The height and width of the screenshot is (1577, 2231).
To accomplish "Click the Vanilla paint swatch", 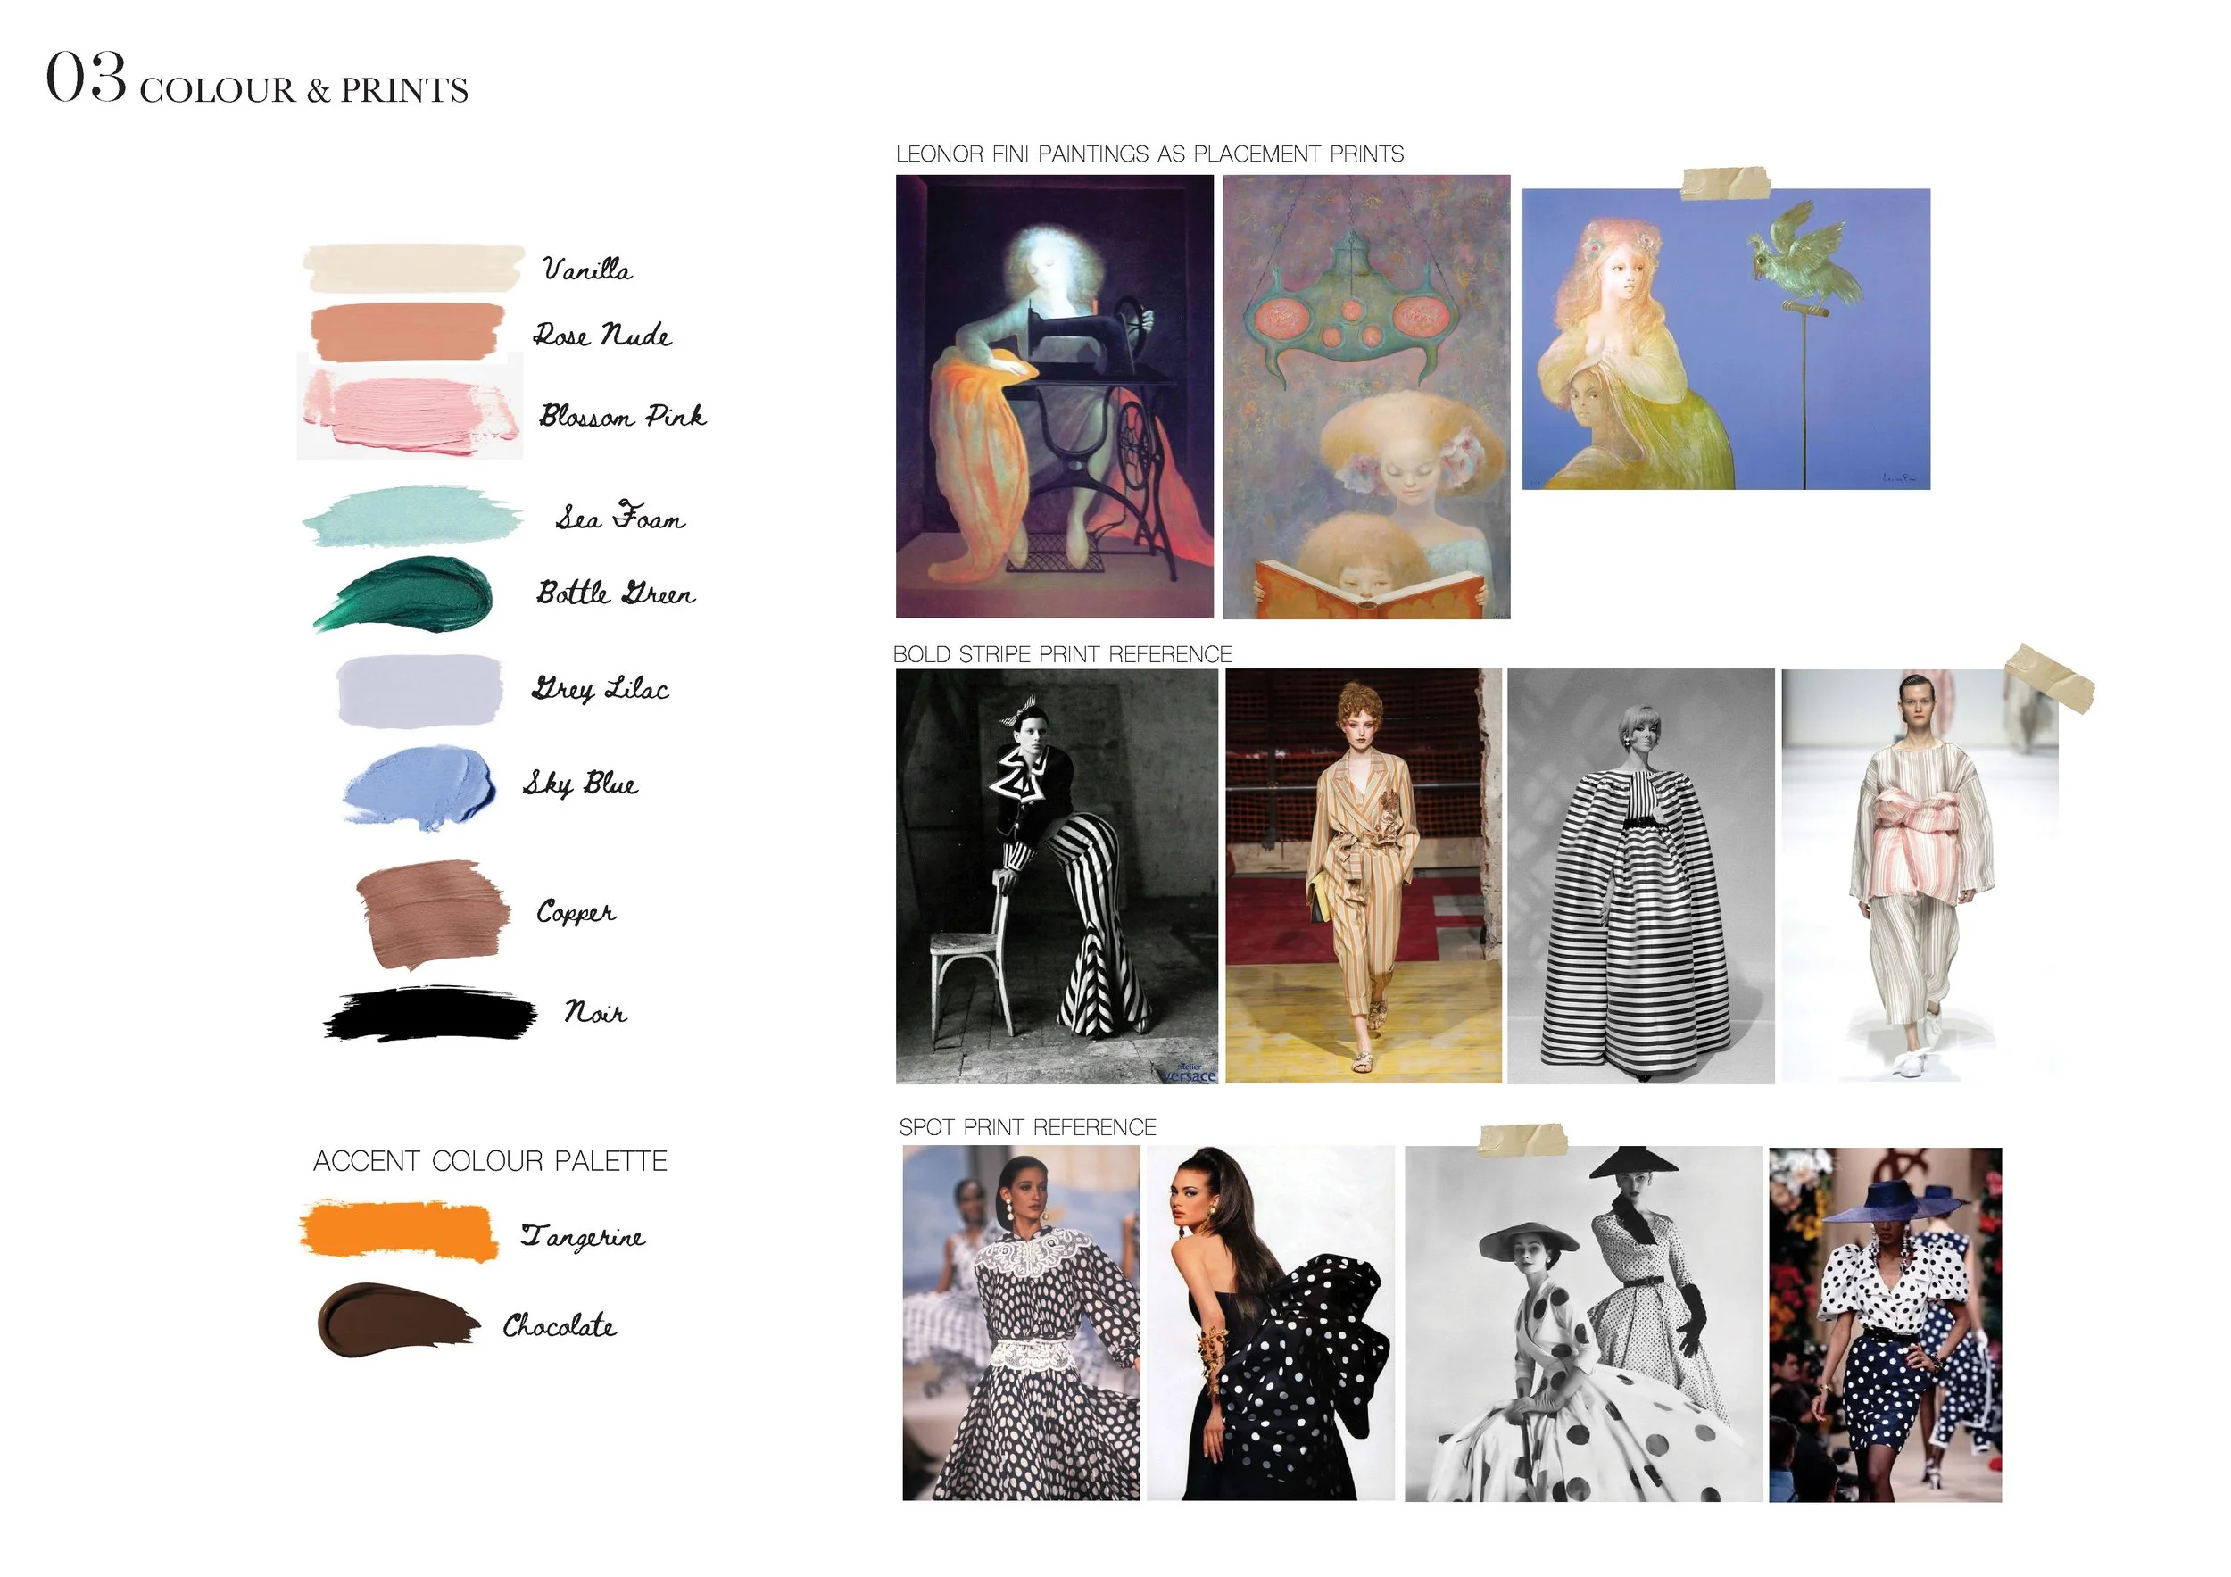I will (413, 268).
